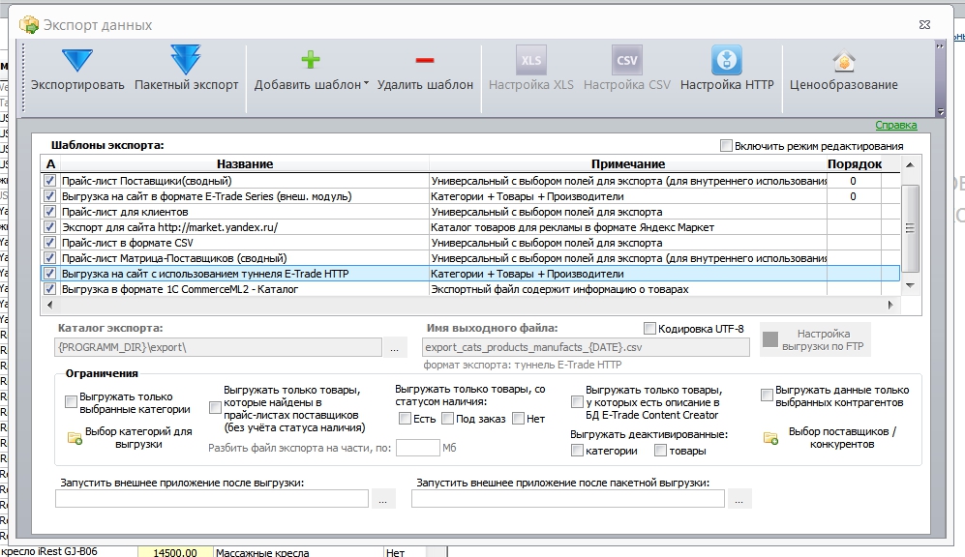The image size is (965, 557).
Task: Toggle checkbox for Прайс-лист Поставщики(сводный)
Action: pyautogui.click(x=50, y=181)
